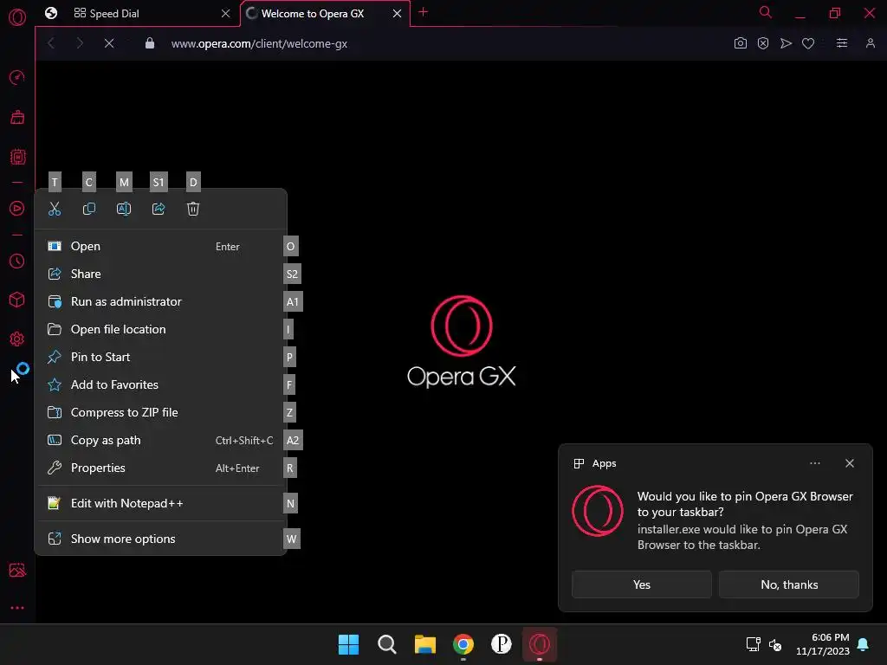Open the Apps notification options ellipsis
This screenshot has height=665, width=887.
pos(814,463)
